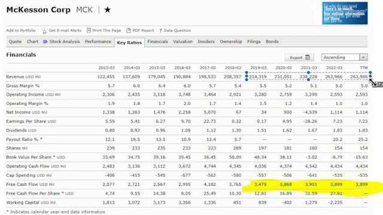The image size is (383, 215).
Task: Click the Financials section heading
Action: tap(21, 54)
